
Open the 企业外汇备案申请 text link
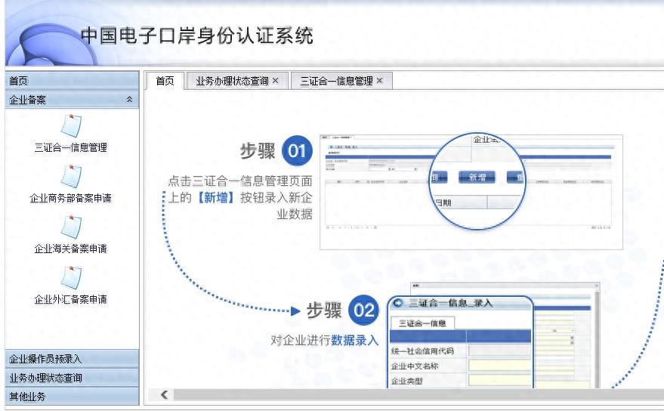(70, 300)
